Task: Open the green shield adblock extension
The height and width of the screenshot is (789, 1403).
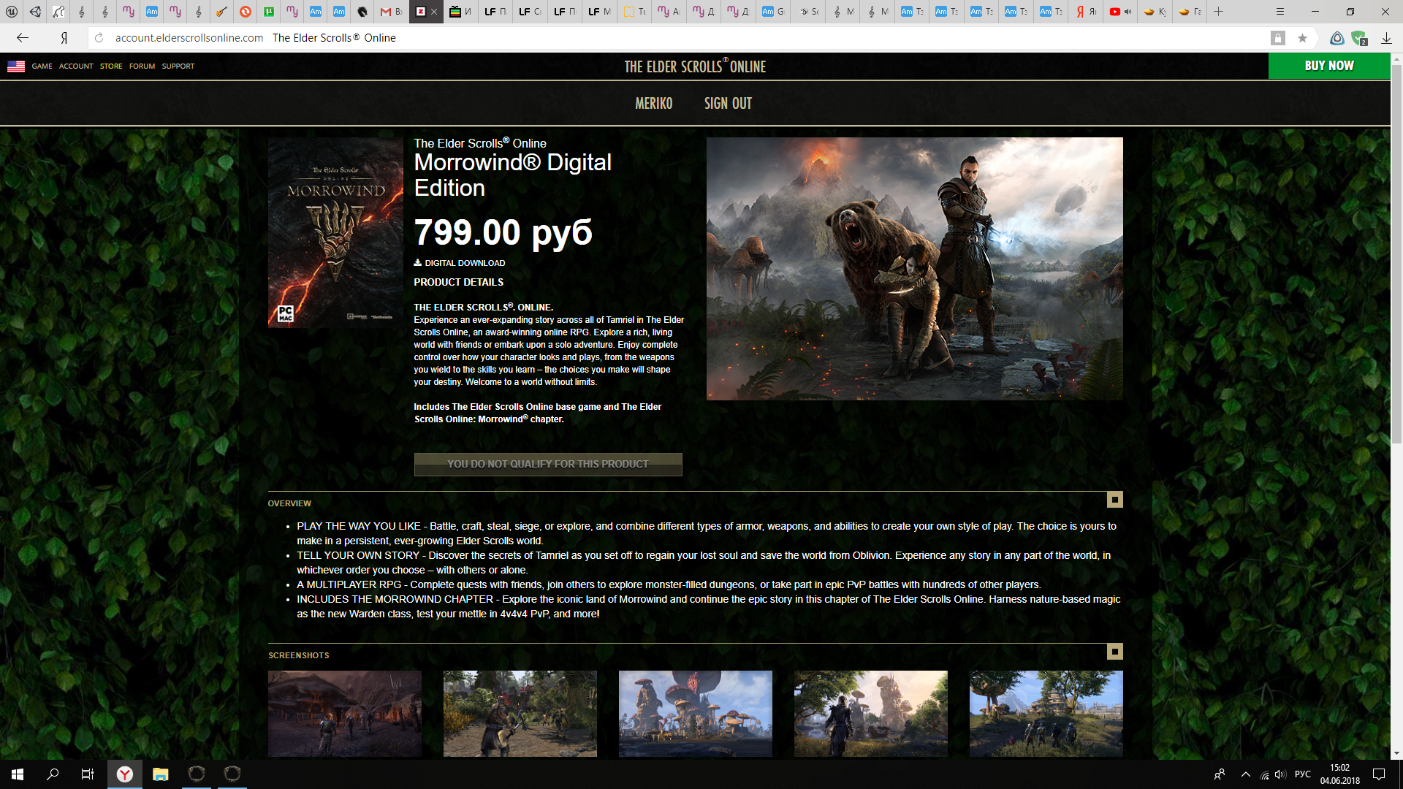Action: point(1359,38)
